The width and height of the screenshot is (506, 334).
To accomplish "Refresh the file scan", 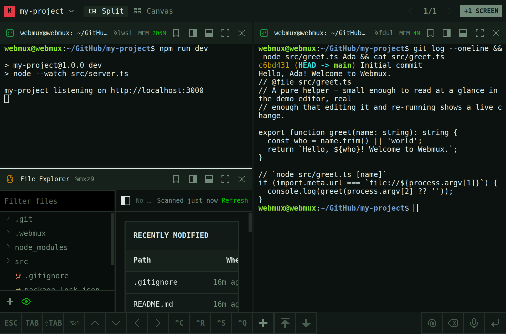I will click(x=235, y=201).
